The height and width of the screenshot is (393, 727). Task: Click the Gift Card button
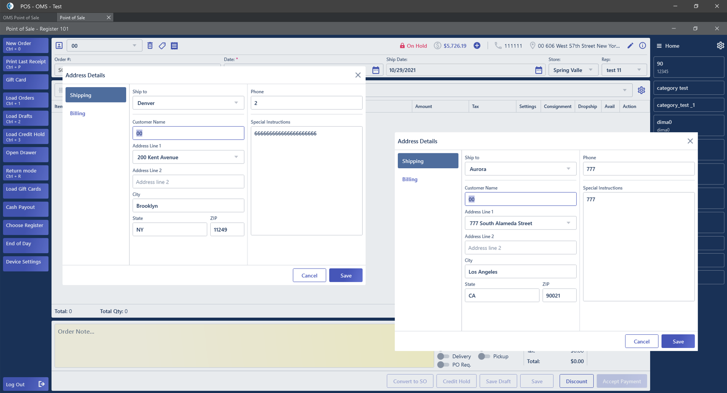(25, 82)
